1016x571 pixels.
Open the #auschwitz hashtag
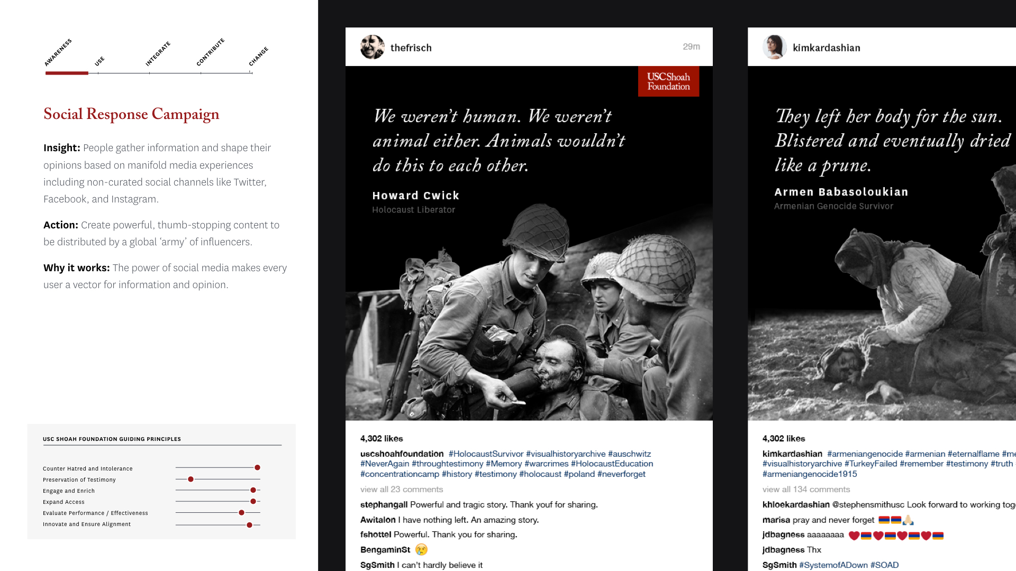[629, 454]
